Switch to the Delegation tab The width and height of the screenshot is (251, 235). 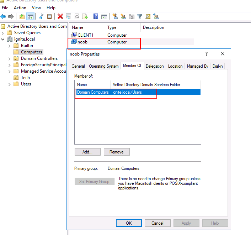coord(155,66)
